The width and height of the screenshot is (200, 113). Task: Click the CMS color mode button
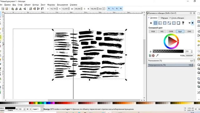coord(189,31)
